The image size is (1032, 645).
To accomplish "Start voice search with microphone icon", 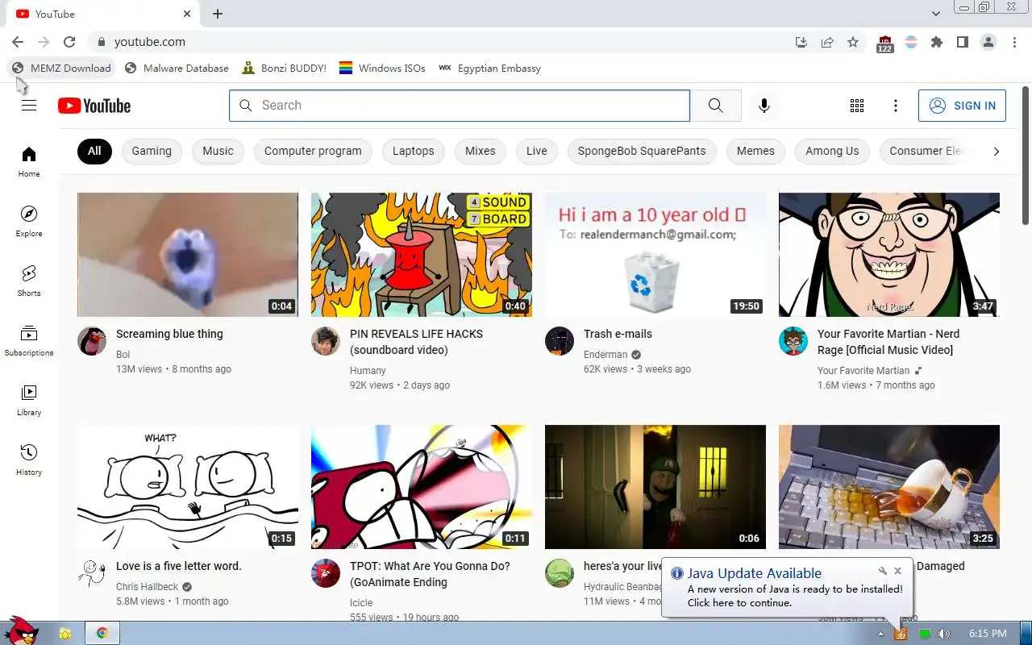I will [x=764, y=106].
